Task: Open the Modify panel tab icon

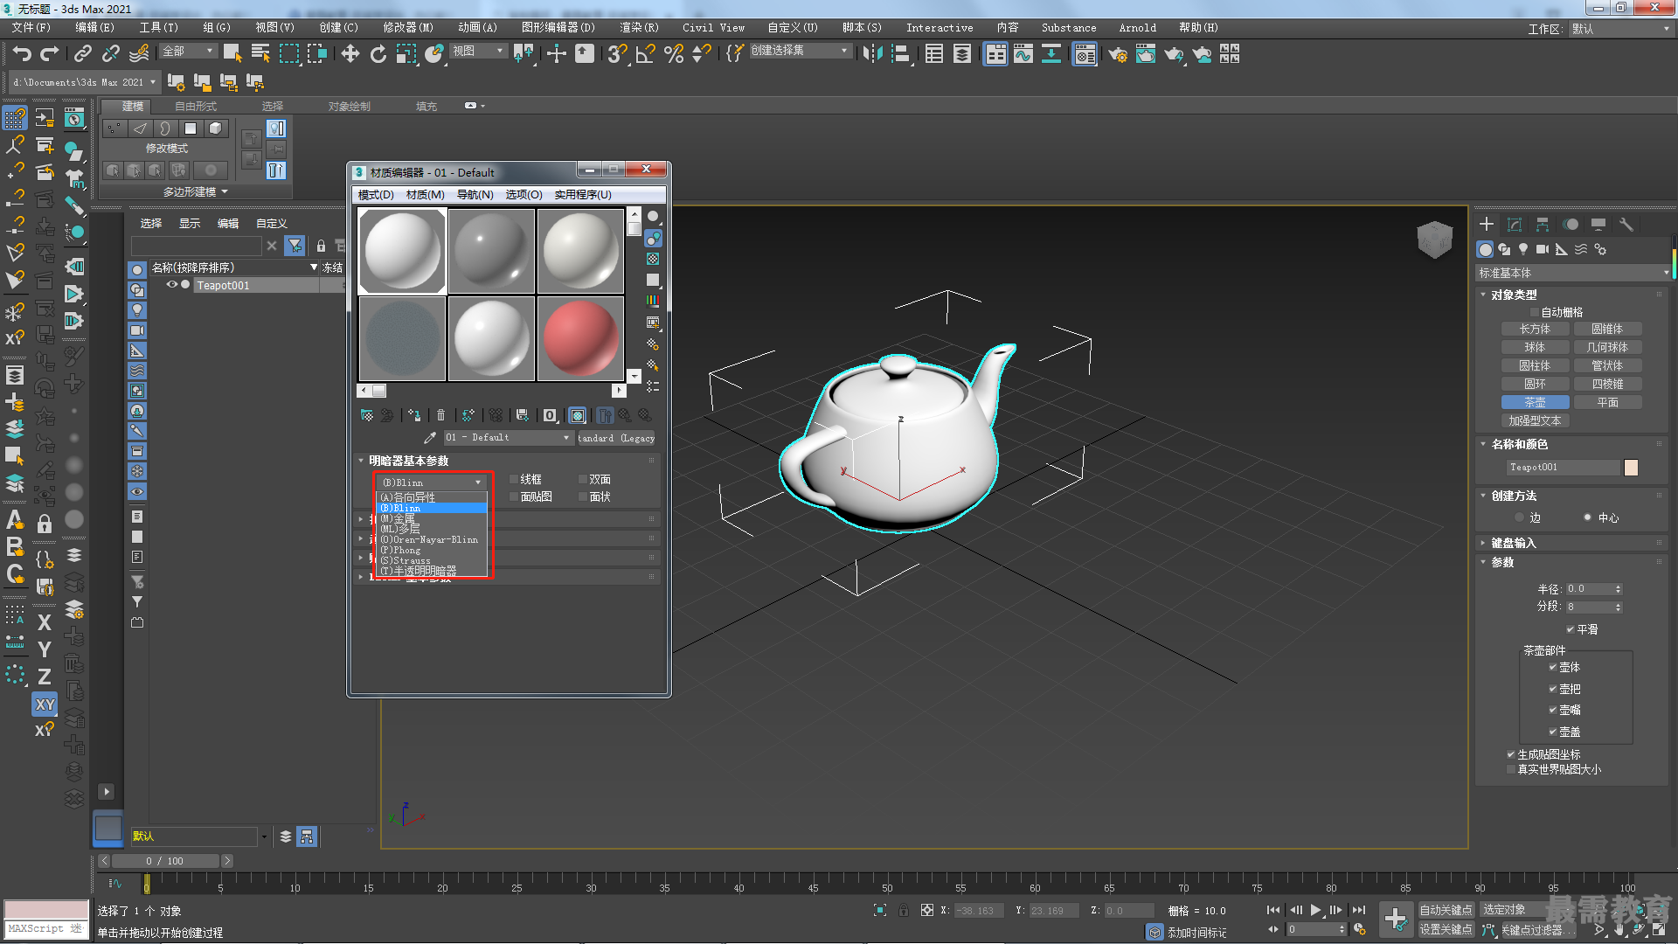Action: point(1515,225)
